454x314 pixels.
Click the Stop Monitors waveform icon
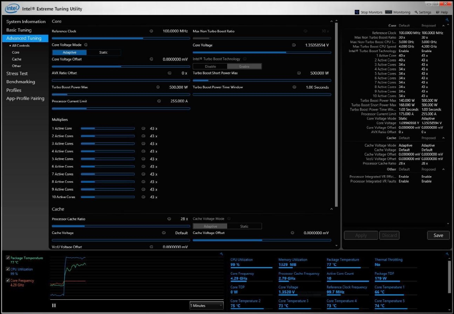[357, 12]
